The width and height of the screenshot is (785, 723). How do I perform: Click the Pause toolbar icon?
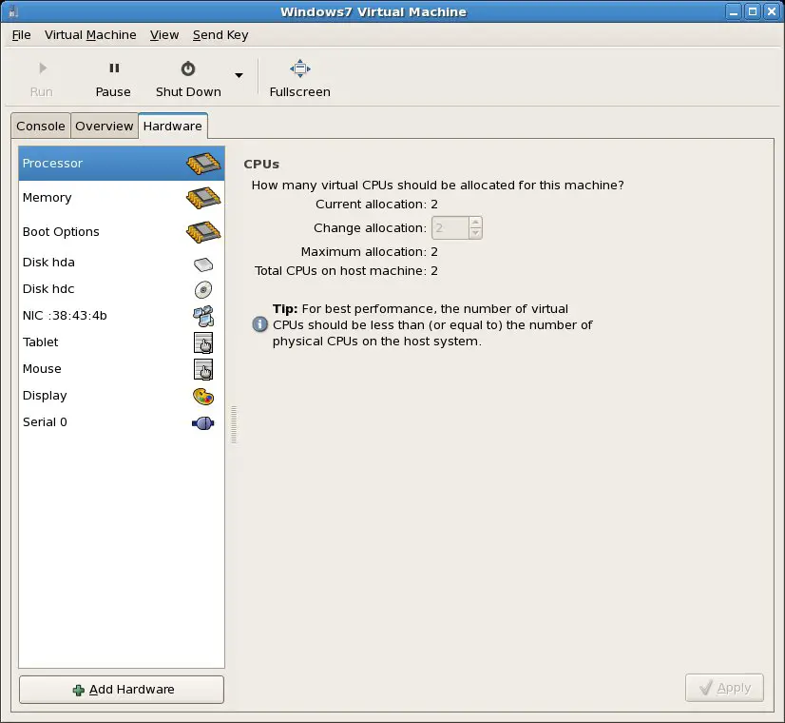[113, 68]
